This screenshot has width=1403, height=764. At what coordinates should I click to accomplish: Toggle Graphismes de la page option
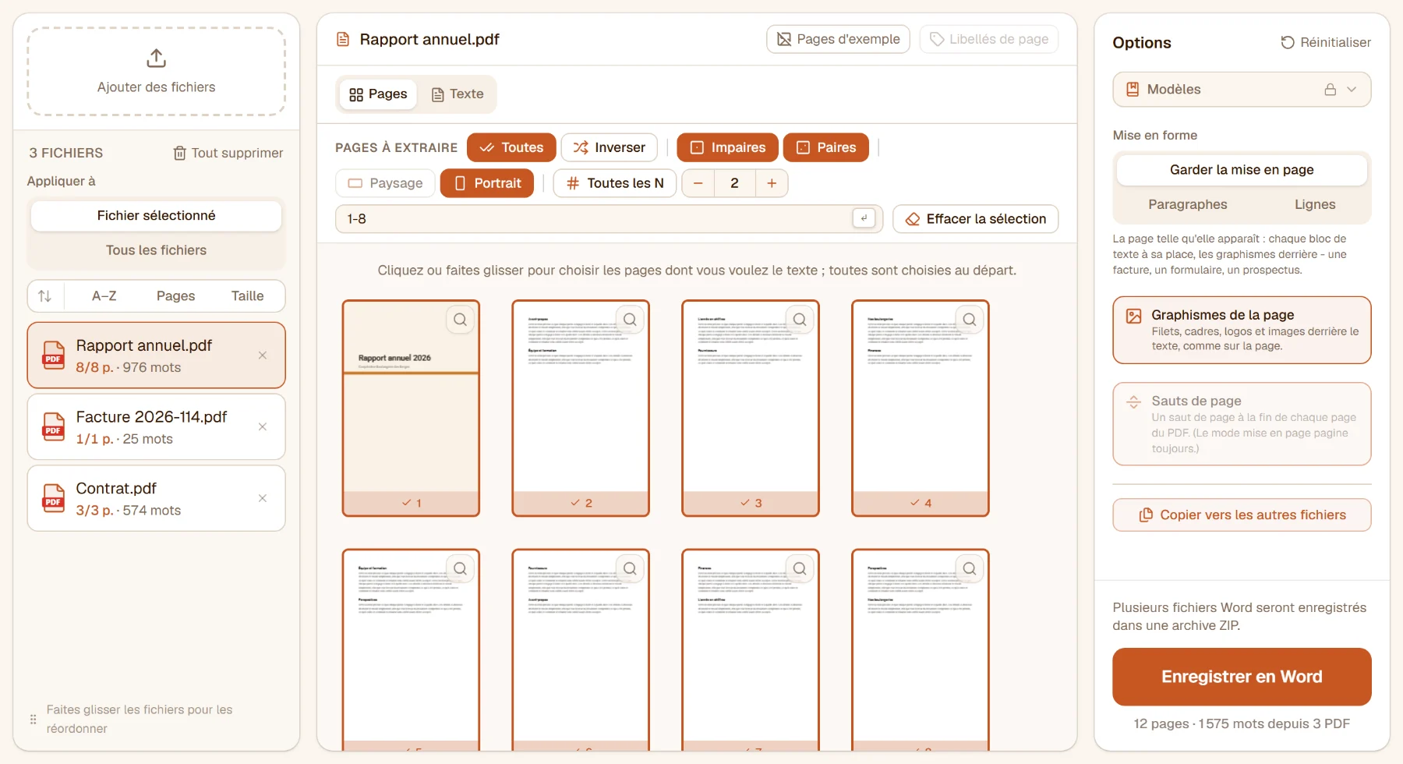click(x=1242, y=330)
